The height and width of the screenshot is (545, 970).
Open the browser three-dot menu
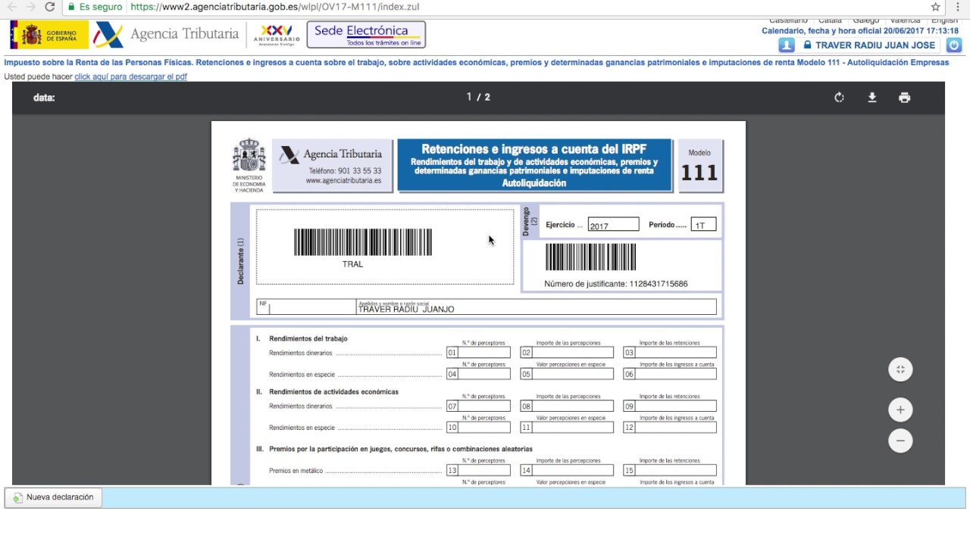pos(958,7)
